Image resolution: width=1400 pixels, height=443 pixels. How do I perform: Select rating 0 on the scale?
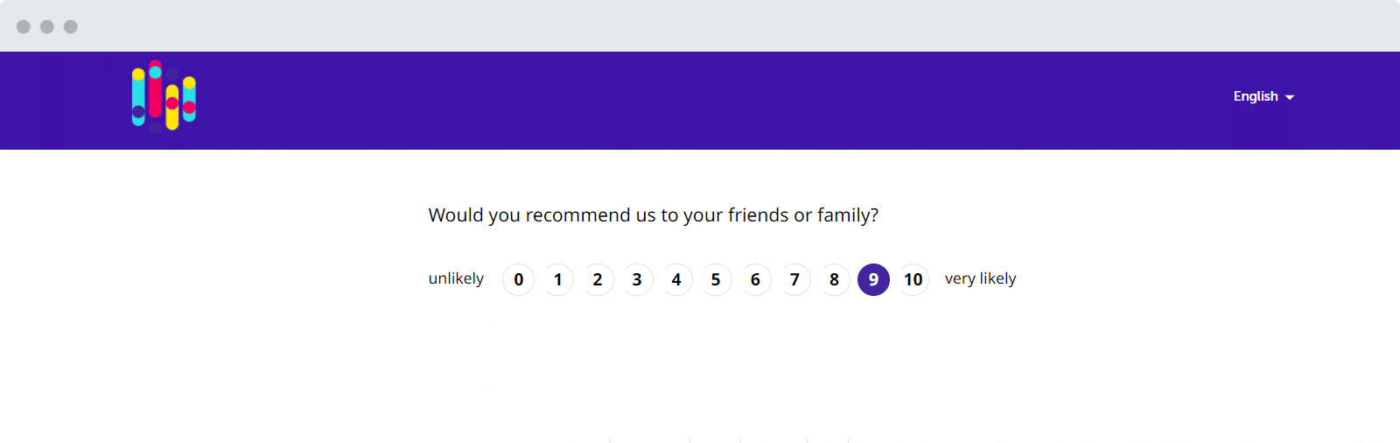[519, 279]
